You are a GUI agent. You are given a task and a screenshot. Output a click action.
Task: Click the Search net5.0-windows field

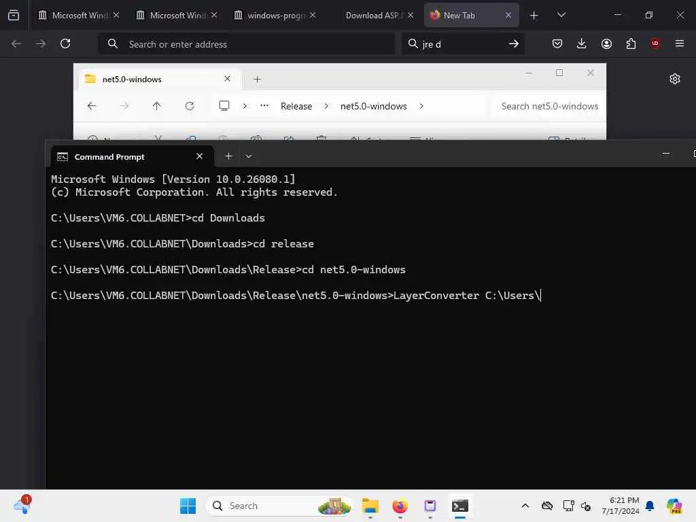tap(549, 107)
